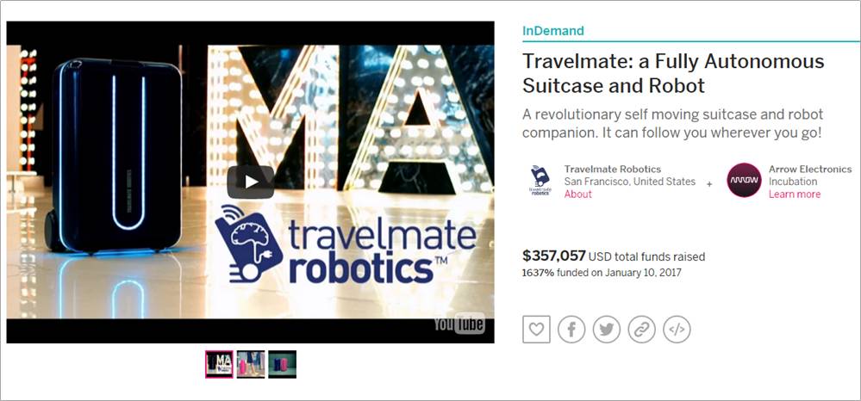
Task: Open the embed code icon
Action: (x=677, y=329)
